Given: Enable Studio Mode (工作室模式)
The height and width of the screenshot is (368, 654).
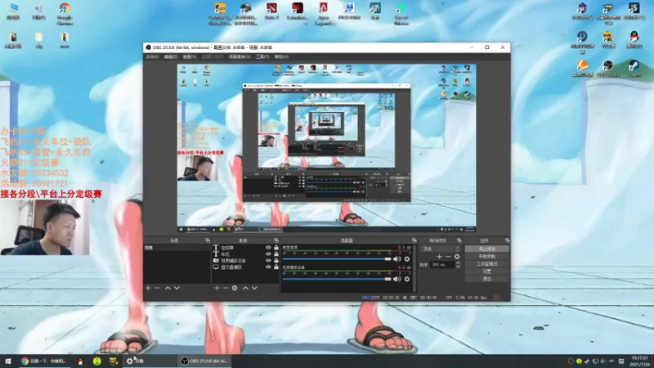Looking at the screenshot, I should (486, 263).
